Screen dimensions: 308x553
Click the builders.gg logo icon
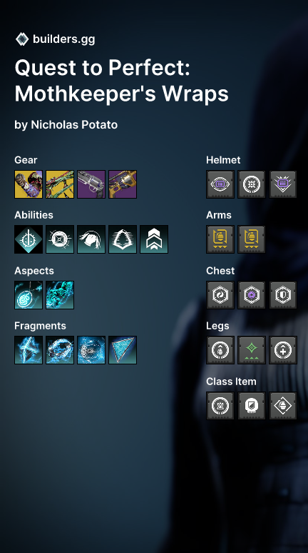[x=22, y=39]
